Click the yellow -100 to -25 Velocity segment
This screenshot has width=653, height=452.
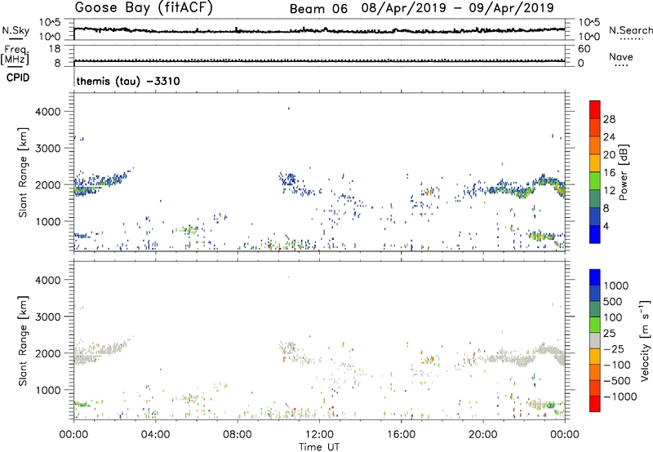(x=595, y=357)
